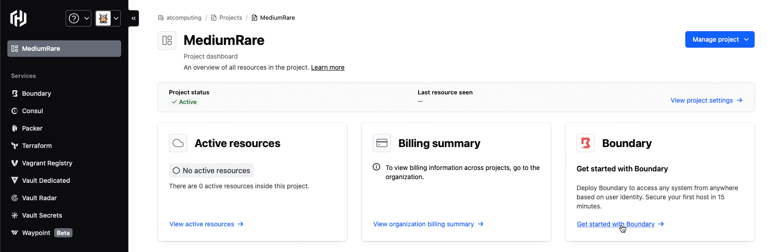Open Vault Radar service
784x252 pixels.
(x=39, y=198)
